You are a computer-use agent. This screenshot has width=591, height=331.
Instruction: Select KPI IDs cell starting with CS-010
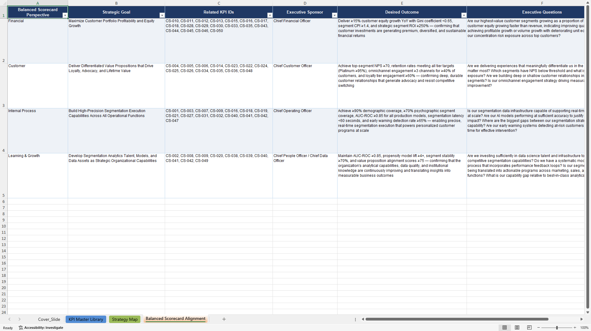click(219, 41)
